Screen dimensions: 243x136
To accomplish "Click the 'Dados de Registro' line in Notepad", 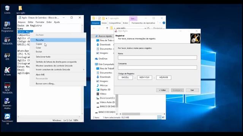I will pos(30,26).
